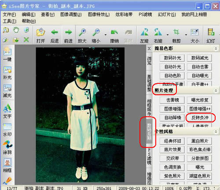This screenshot has height=190, width=220.
Task: Open the 编辑(E) menu
Action: click(x=29, y=14)
